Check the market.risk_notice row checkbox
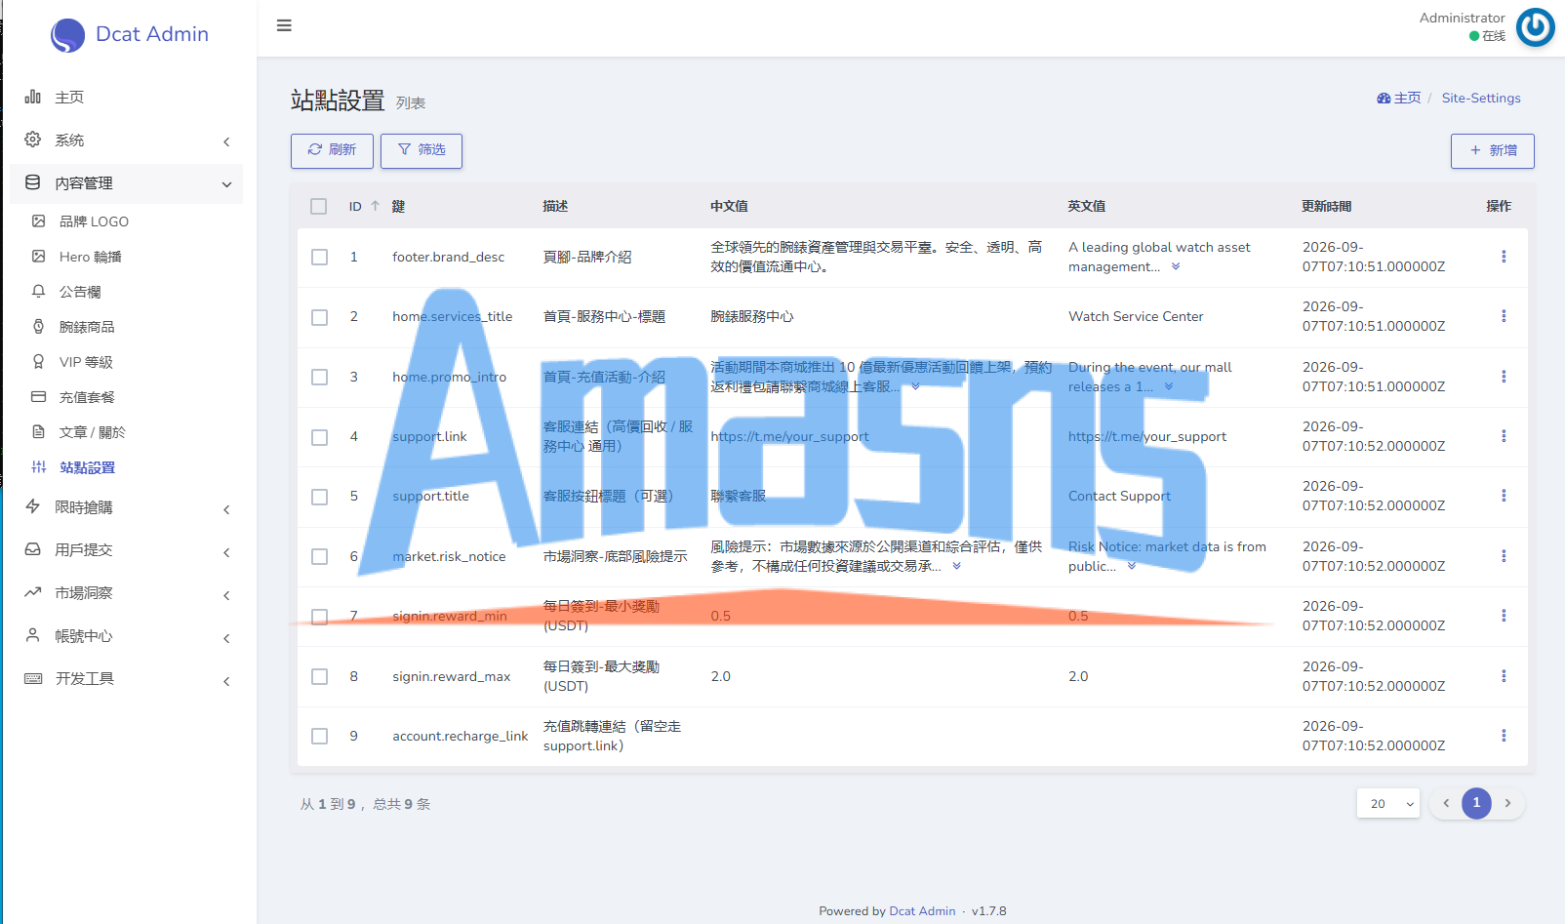Viewport: 1565px width, 924px height. pyautogui.click(x=319, y=556)
